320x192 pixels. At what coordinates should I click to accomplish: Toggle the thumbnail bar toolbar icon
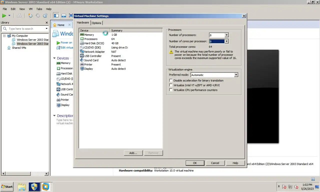coord(63,15)
